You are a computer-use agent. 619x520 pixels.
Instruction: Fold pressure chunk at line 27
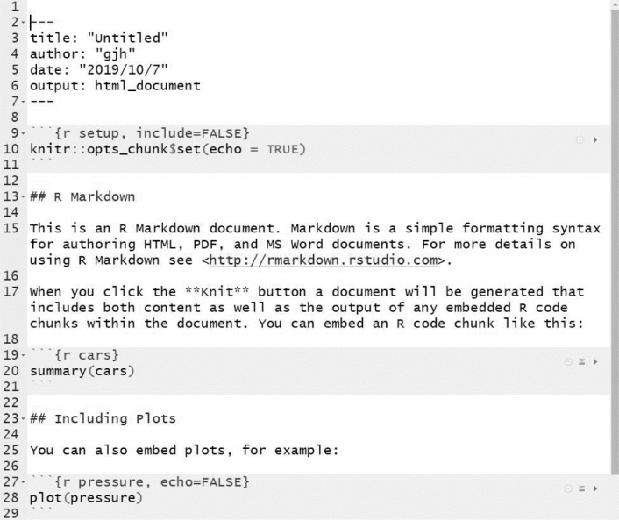coord(24,482)
